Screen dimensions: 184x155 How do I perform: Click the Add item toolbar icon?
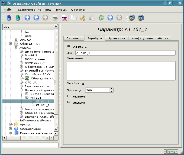(55, 18)
